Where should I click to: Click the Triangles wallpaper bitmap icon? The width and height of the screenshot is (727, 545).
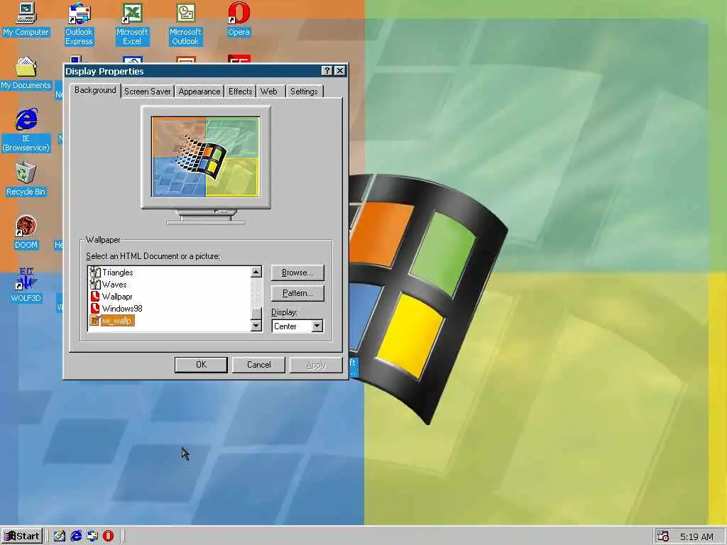point(94,272)
